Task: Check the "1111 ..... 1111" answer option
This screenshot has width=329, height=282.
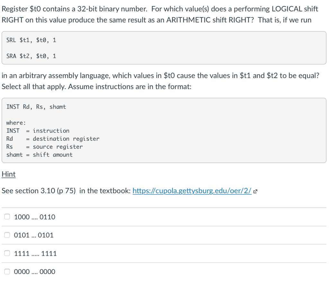Action: [7, 253]
